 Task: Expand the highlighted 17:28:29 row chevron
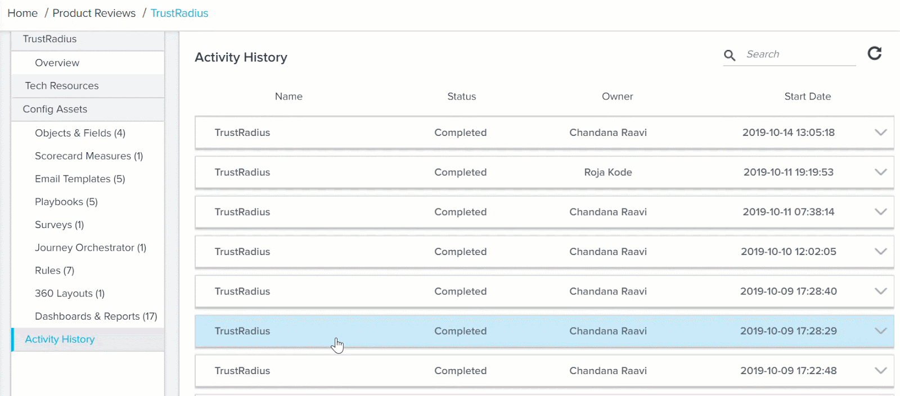(881, 331)
